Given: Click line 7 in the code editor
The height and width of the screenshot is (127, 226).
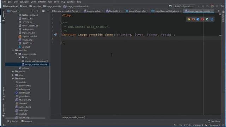Looking at the screenshot, I should (141, 38).
